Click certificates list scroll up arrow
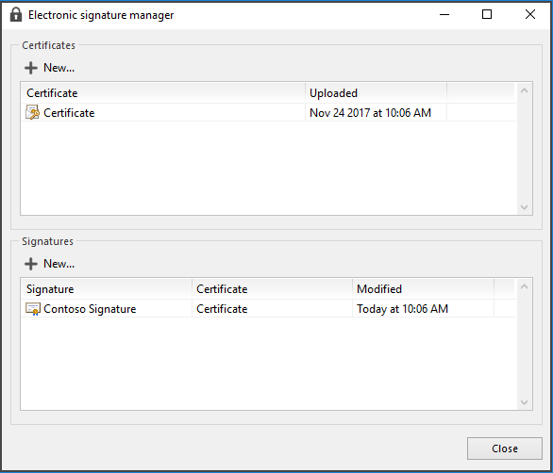 (x=524, y=90)
